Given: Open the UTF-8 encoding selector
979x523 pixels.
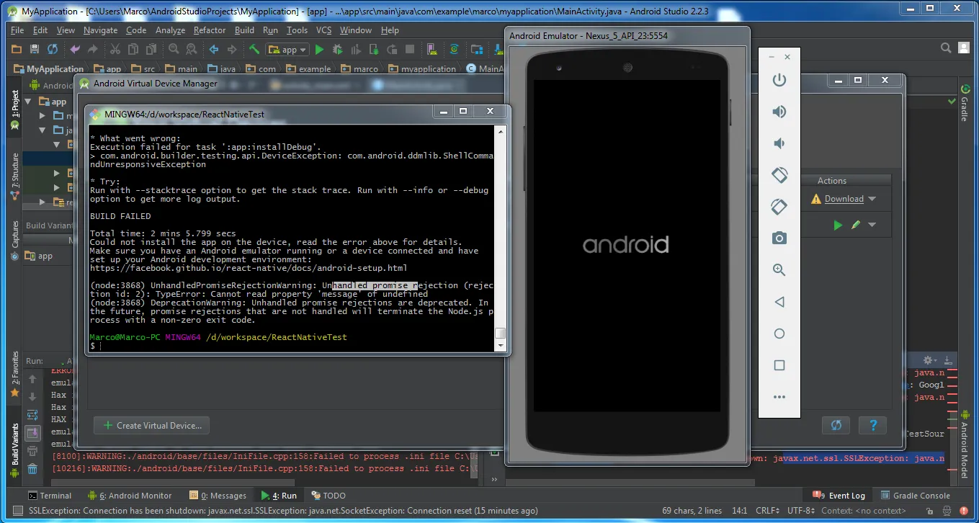Looking at the screenshot, I should 801,511.
